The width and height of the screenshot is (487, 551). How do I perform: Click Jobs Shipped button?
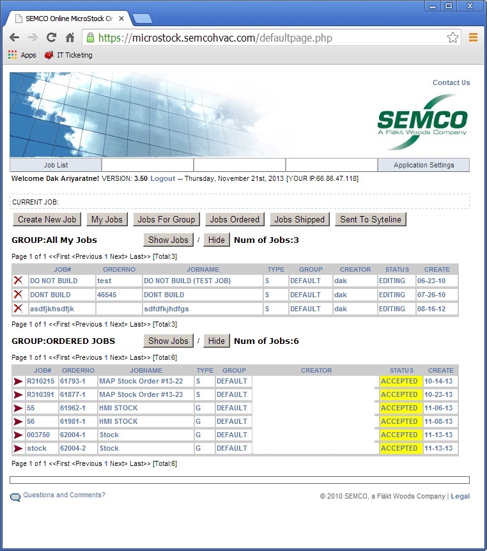[300, 219]
